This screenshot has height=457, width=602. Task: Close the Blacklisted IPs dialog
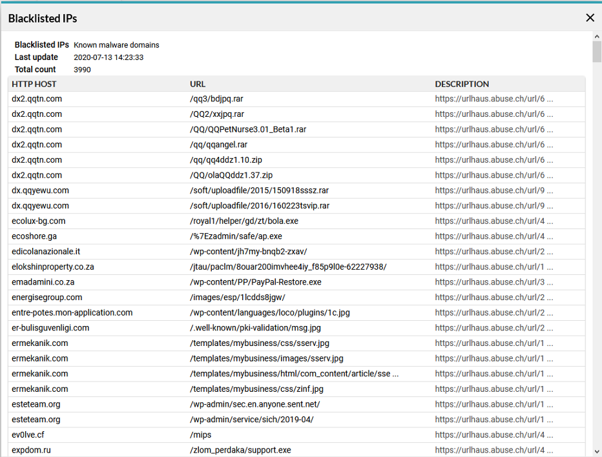pos(590,17)
